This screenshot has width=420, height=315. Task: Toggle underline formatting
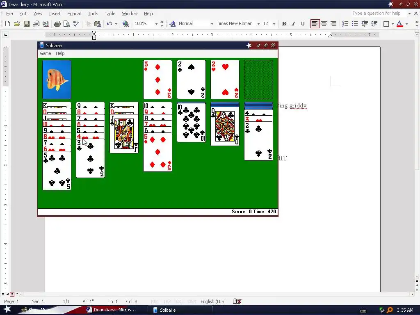303,23
